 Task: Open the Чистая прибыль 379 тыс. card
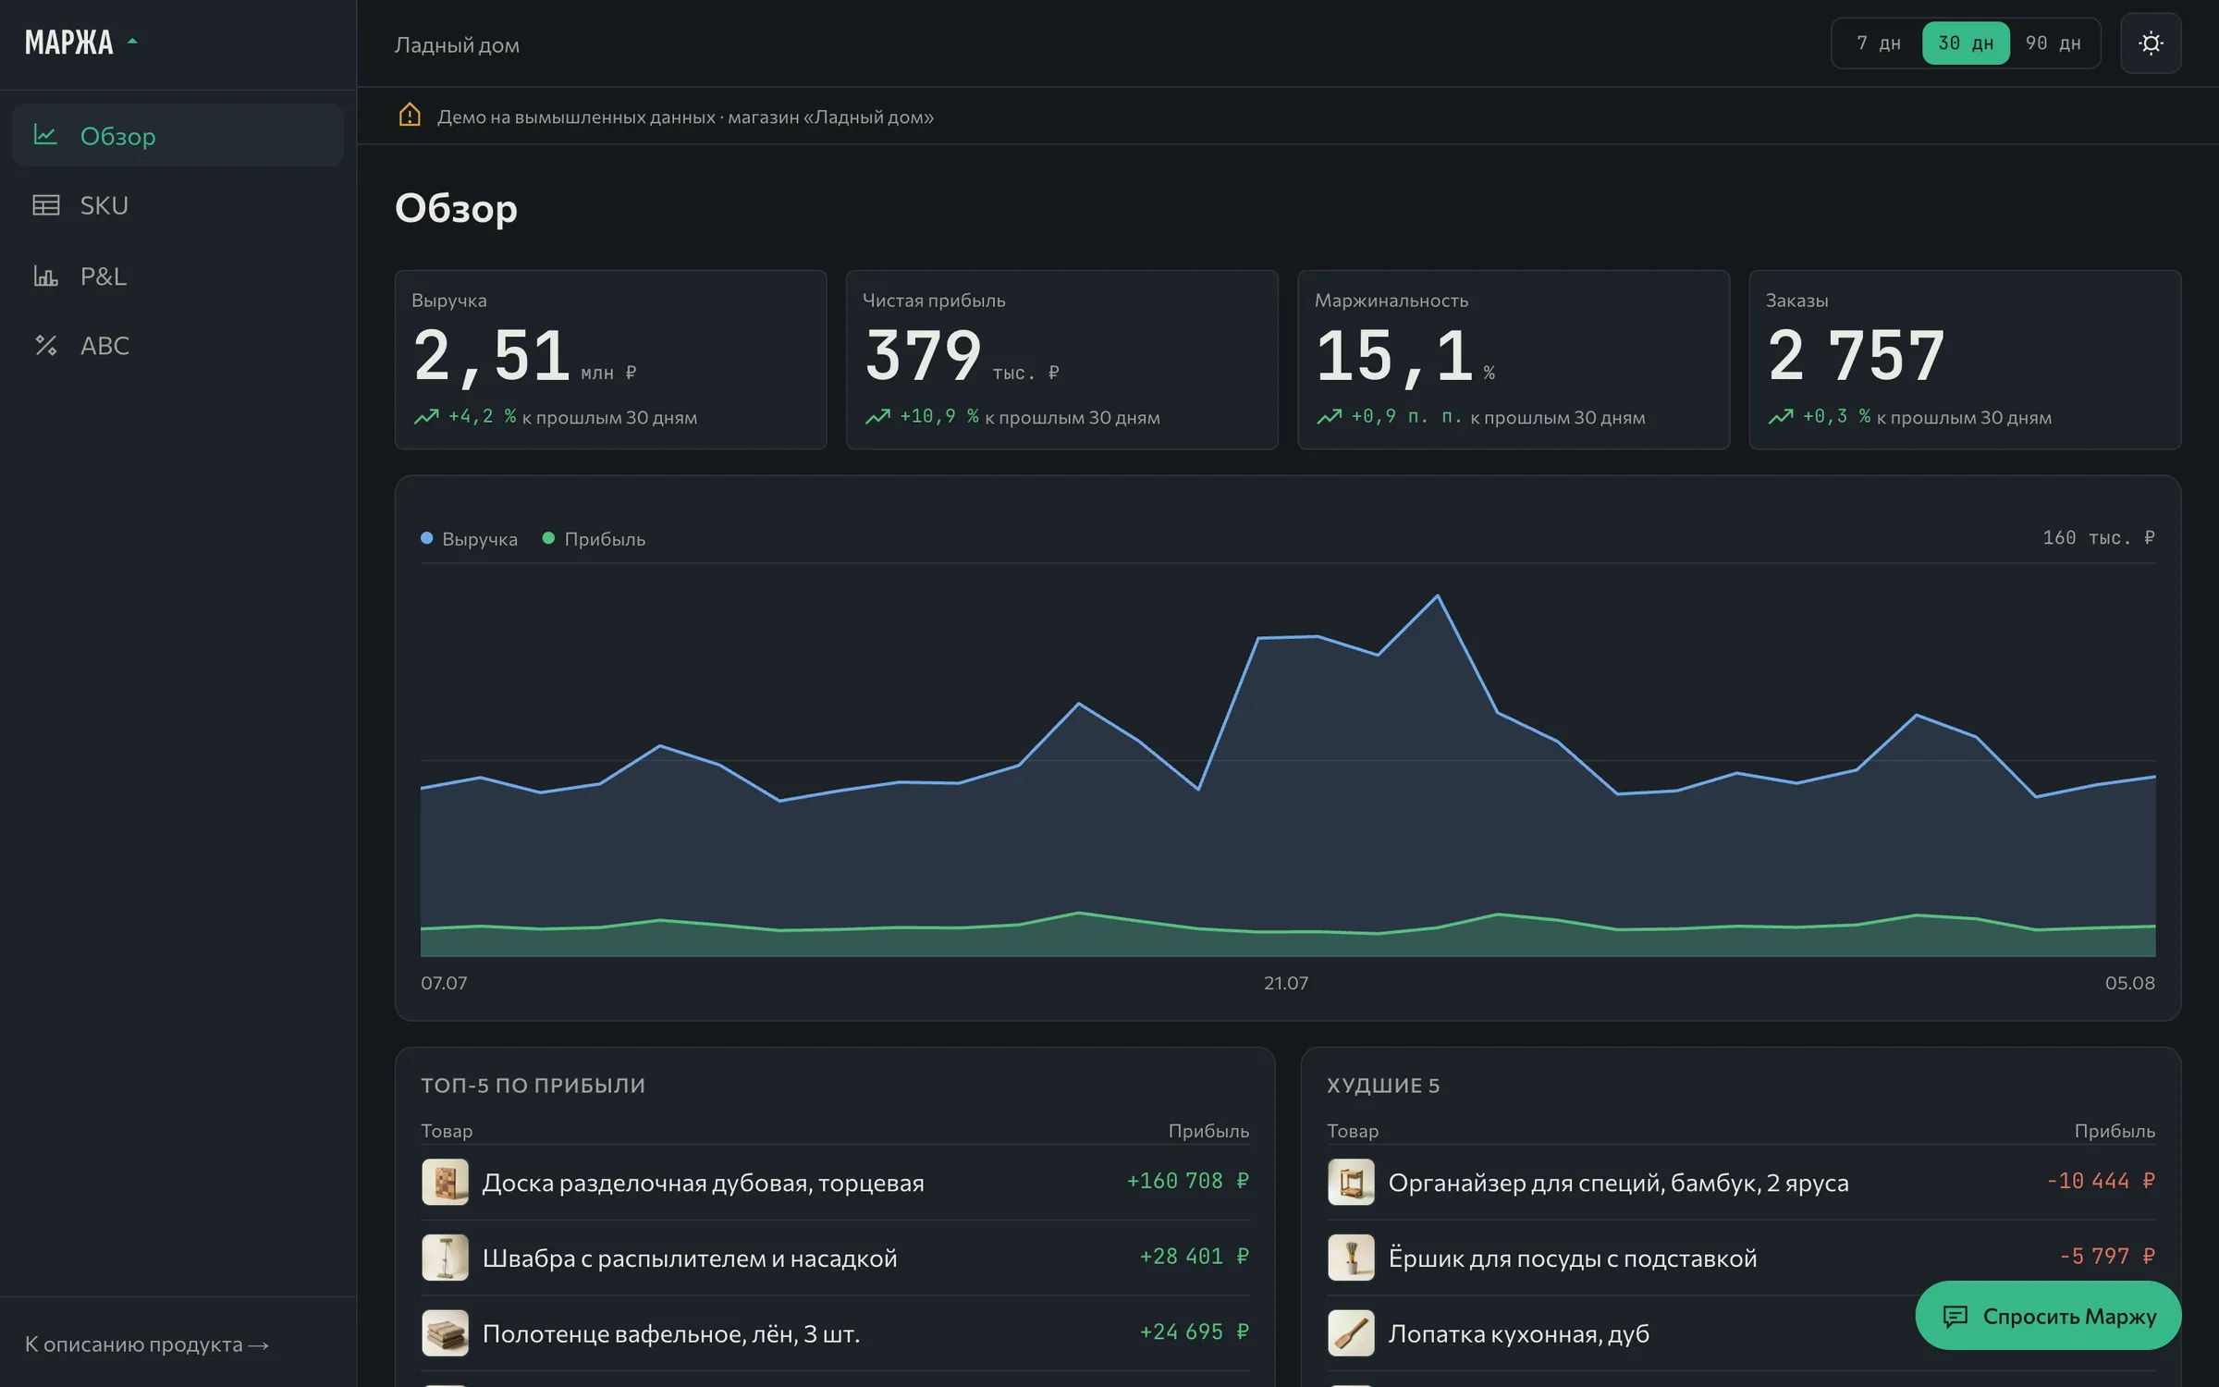pos(1062,360)
